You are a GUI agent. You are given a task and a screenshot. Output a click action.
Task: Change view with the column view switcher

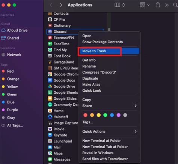[120, 5]
